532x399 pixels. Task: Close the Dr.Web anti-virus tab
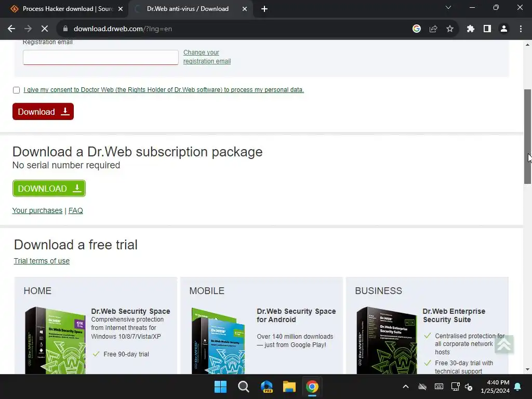245,9
